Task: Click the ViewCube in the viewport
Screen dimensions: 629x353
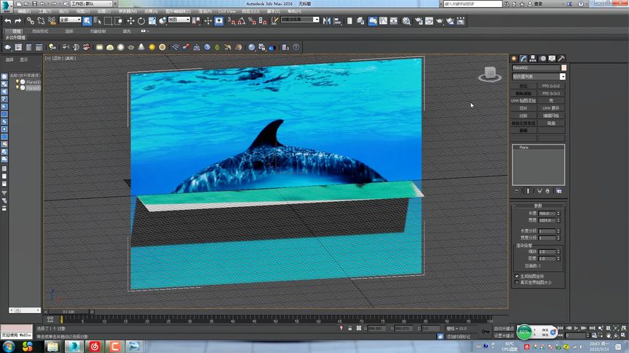Action: click(x=490, y=73)
